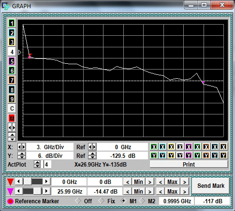Toggle magenta Y axis icon for plot 5
The image size is (235, 211).
(x=189, y=155)
